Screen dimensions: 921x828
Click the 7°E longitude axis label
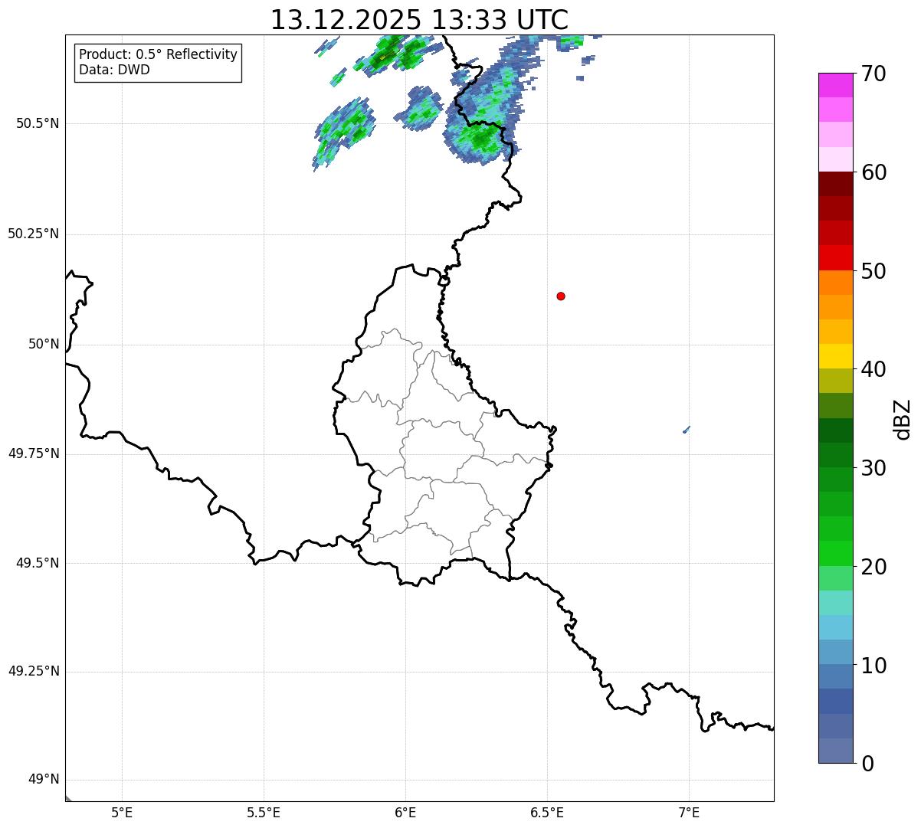point(689,813)
